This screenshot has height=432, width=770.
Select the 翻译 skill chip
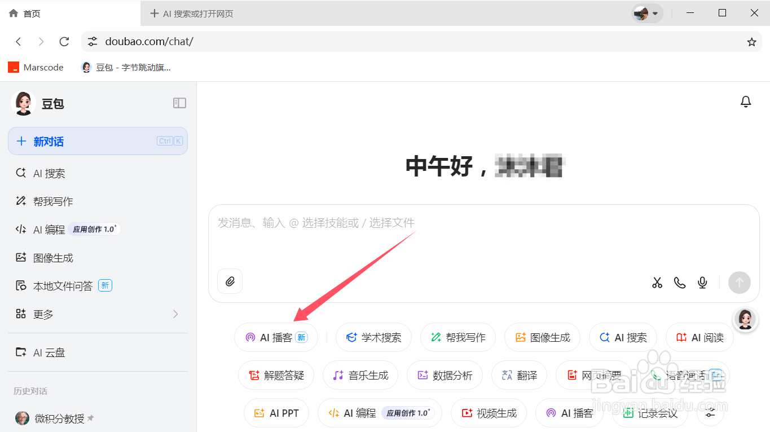coord(519,375)
